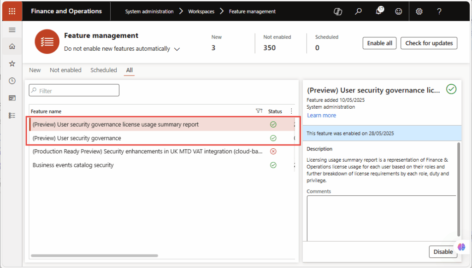This screenshot has height=268, width=472.
Task: Go to Home in the sidebar
Action: [12, 47]
